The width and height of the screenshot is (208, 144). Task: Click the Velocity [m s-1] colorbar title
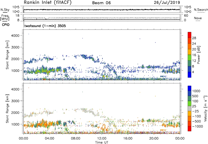205,108
